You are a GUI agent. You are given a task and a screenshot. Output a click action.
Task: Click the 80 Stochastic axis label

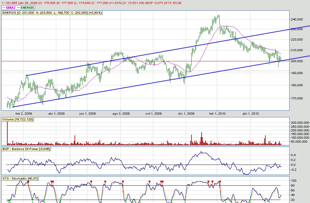(x=293, y=185)
